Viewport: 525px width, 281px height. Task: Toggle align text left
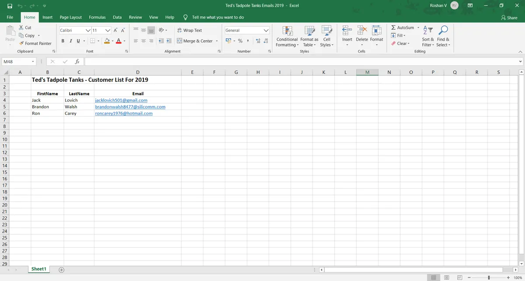[x=136, y=41]
